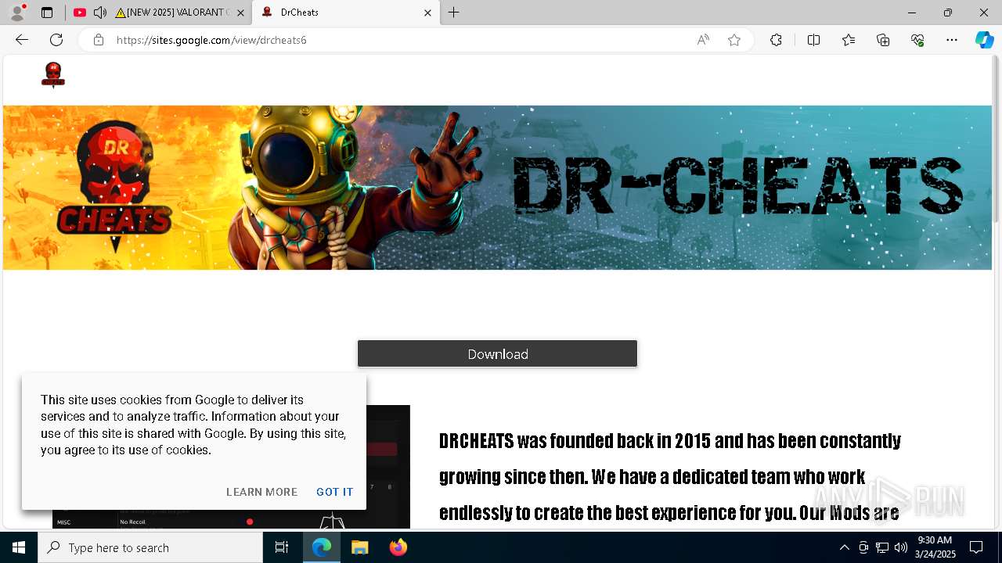Open Collections panel

883,40
